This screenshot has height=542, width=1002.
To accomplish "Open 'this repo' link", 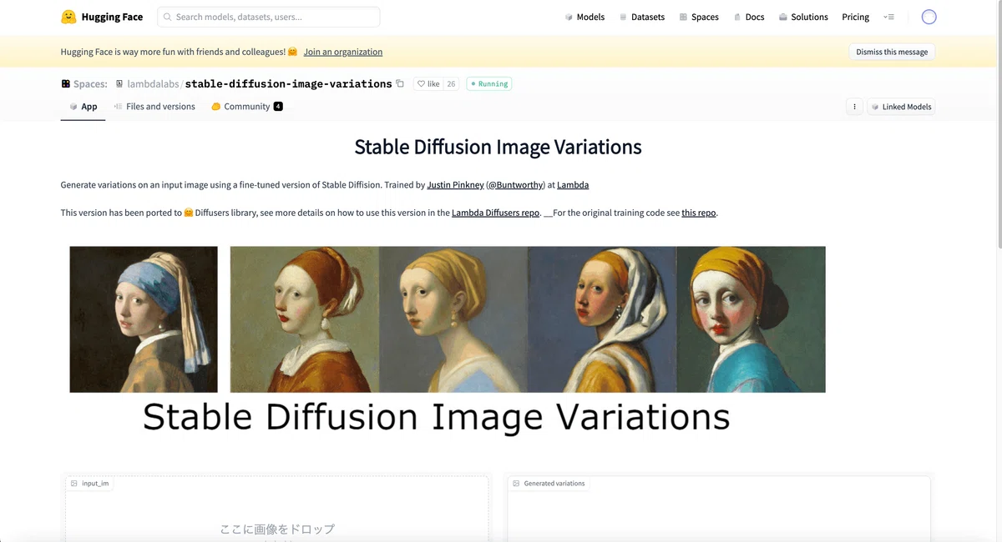I will 699,213.
